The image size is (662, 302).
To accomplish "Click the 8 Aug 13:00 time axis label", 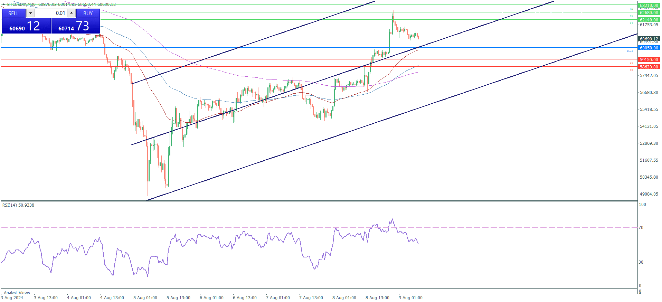I will click(x=377, y=298).
